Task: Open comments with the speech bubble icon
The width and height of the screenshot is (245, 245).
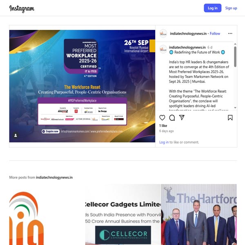Action: point(172,118)
